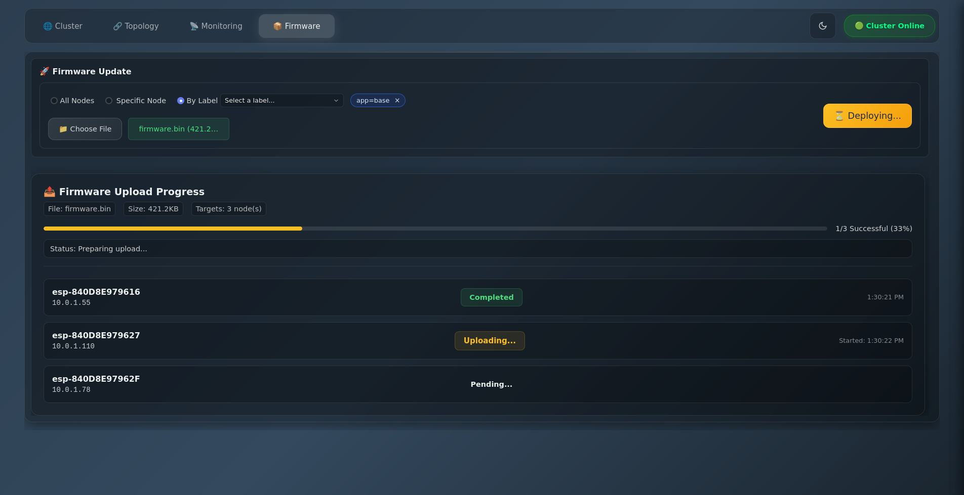The height and width of the screenshot is (495, 964).
Task: Click the globe icon on Cluster tab
Action: click(48, 26)
